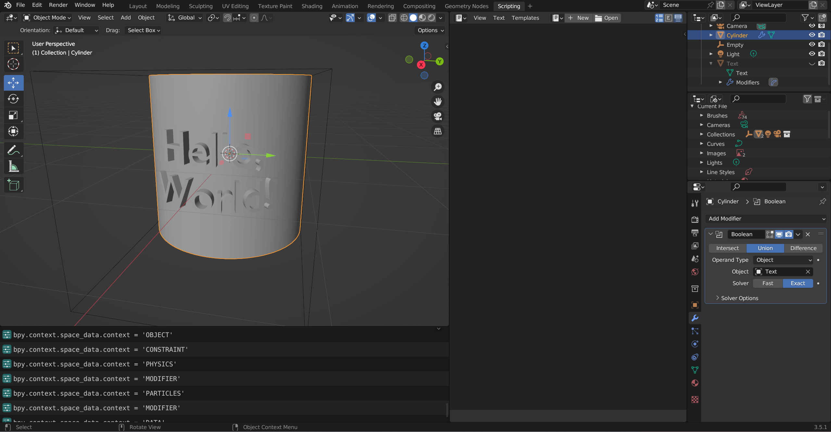Switch to the Modeling workspace tab
831x432 pixels.
coord(168,6)
